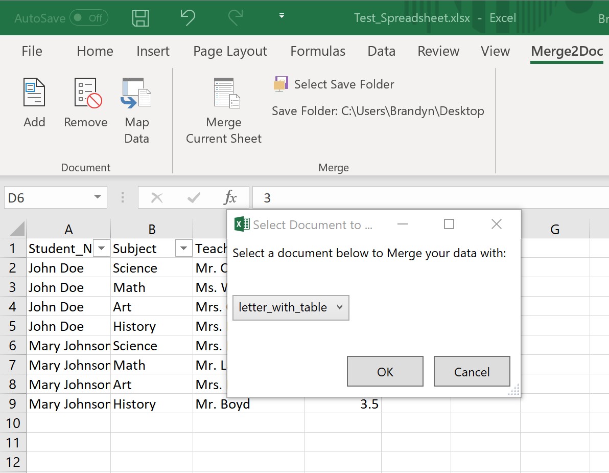Screen dimensions: 609x473
Task: Toggle the AutoSave switch
Action: [x=89, y=18]
